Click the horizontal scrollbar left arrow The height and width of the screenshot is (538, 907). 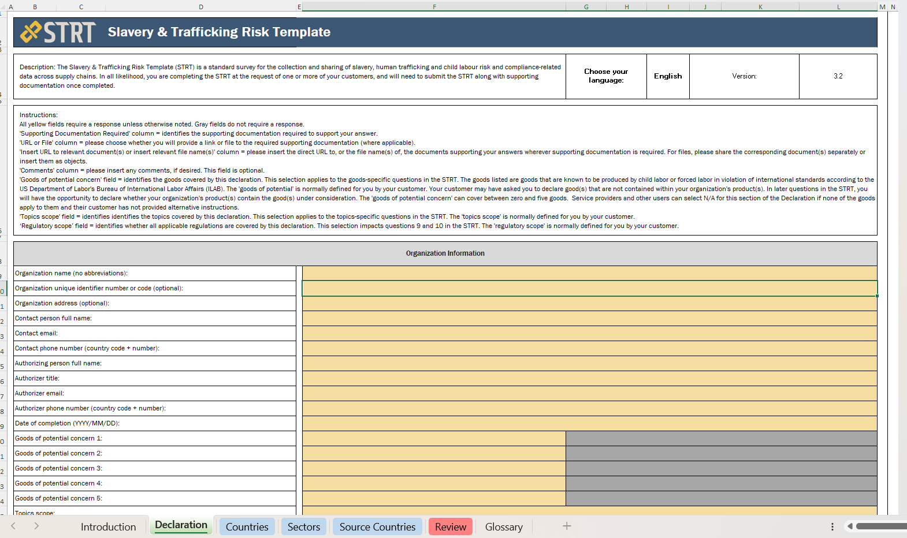(850, 526)
